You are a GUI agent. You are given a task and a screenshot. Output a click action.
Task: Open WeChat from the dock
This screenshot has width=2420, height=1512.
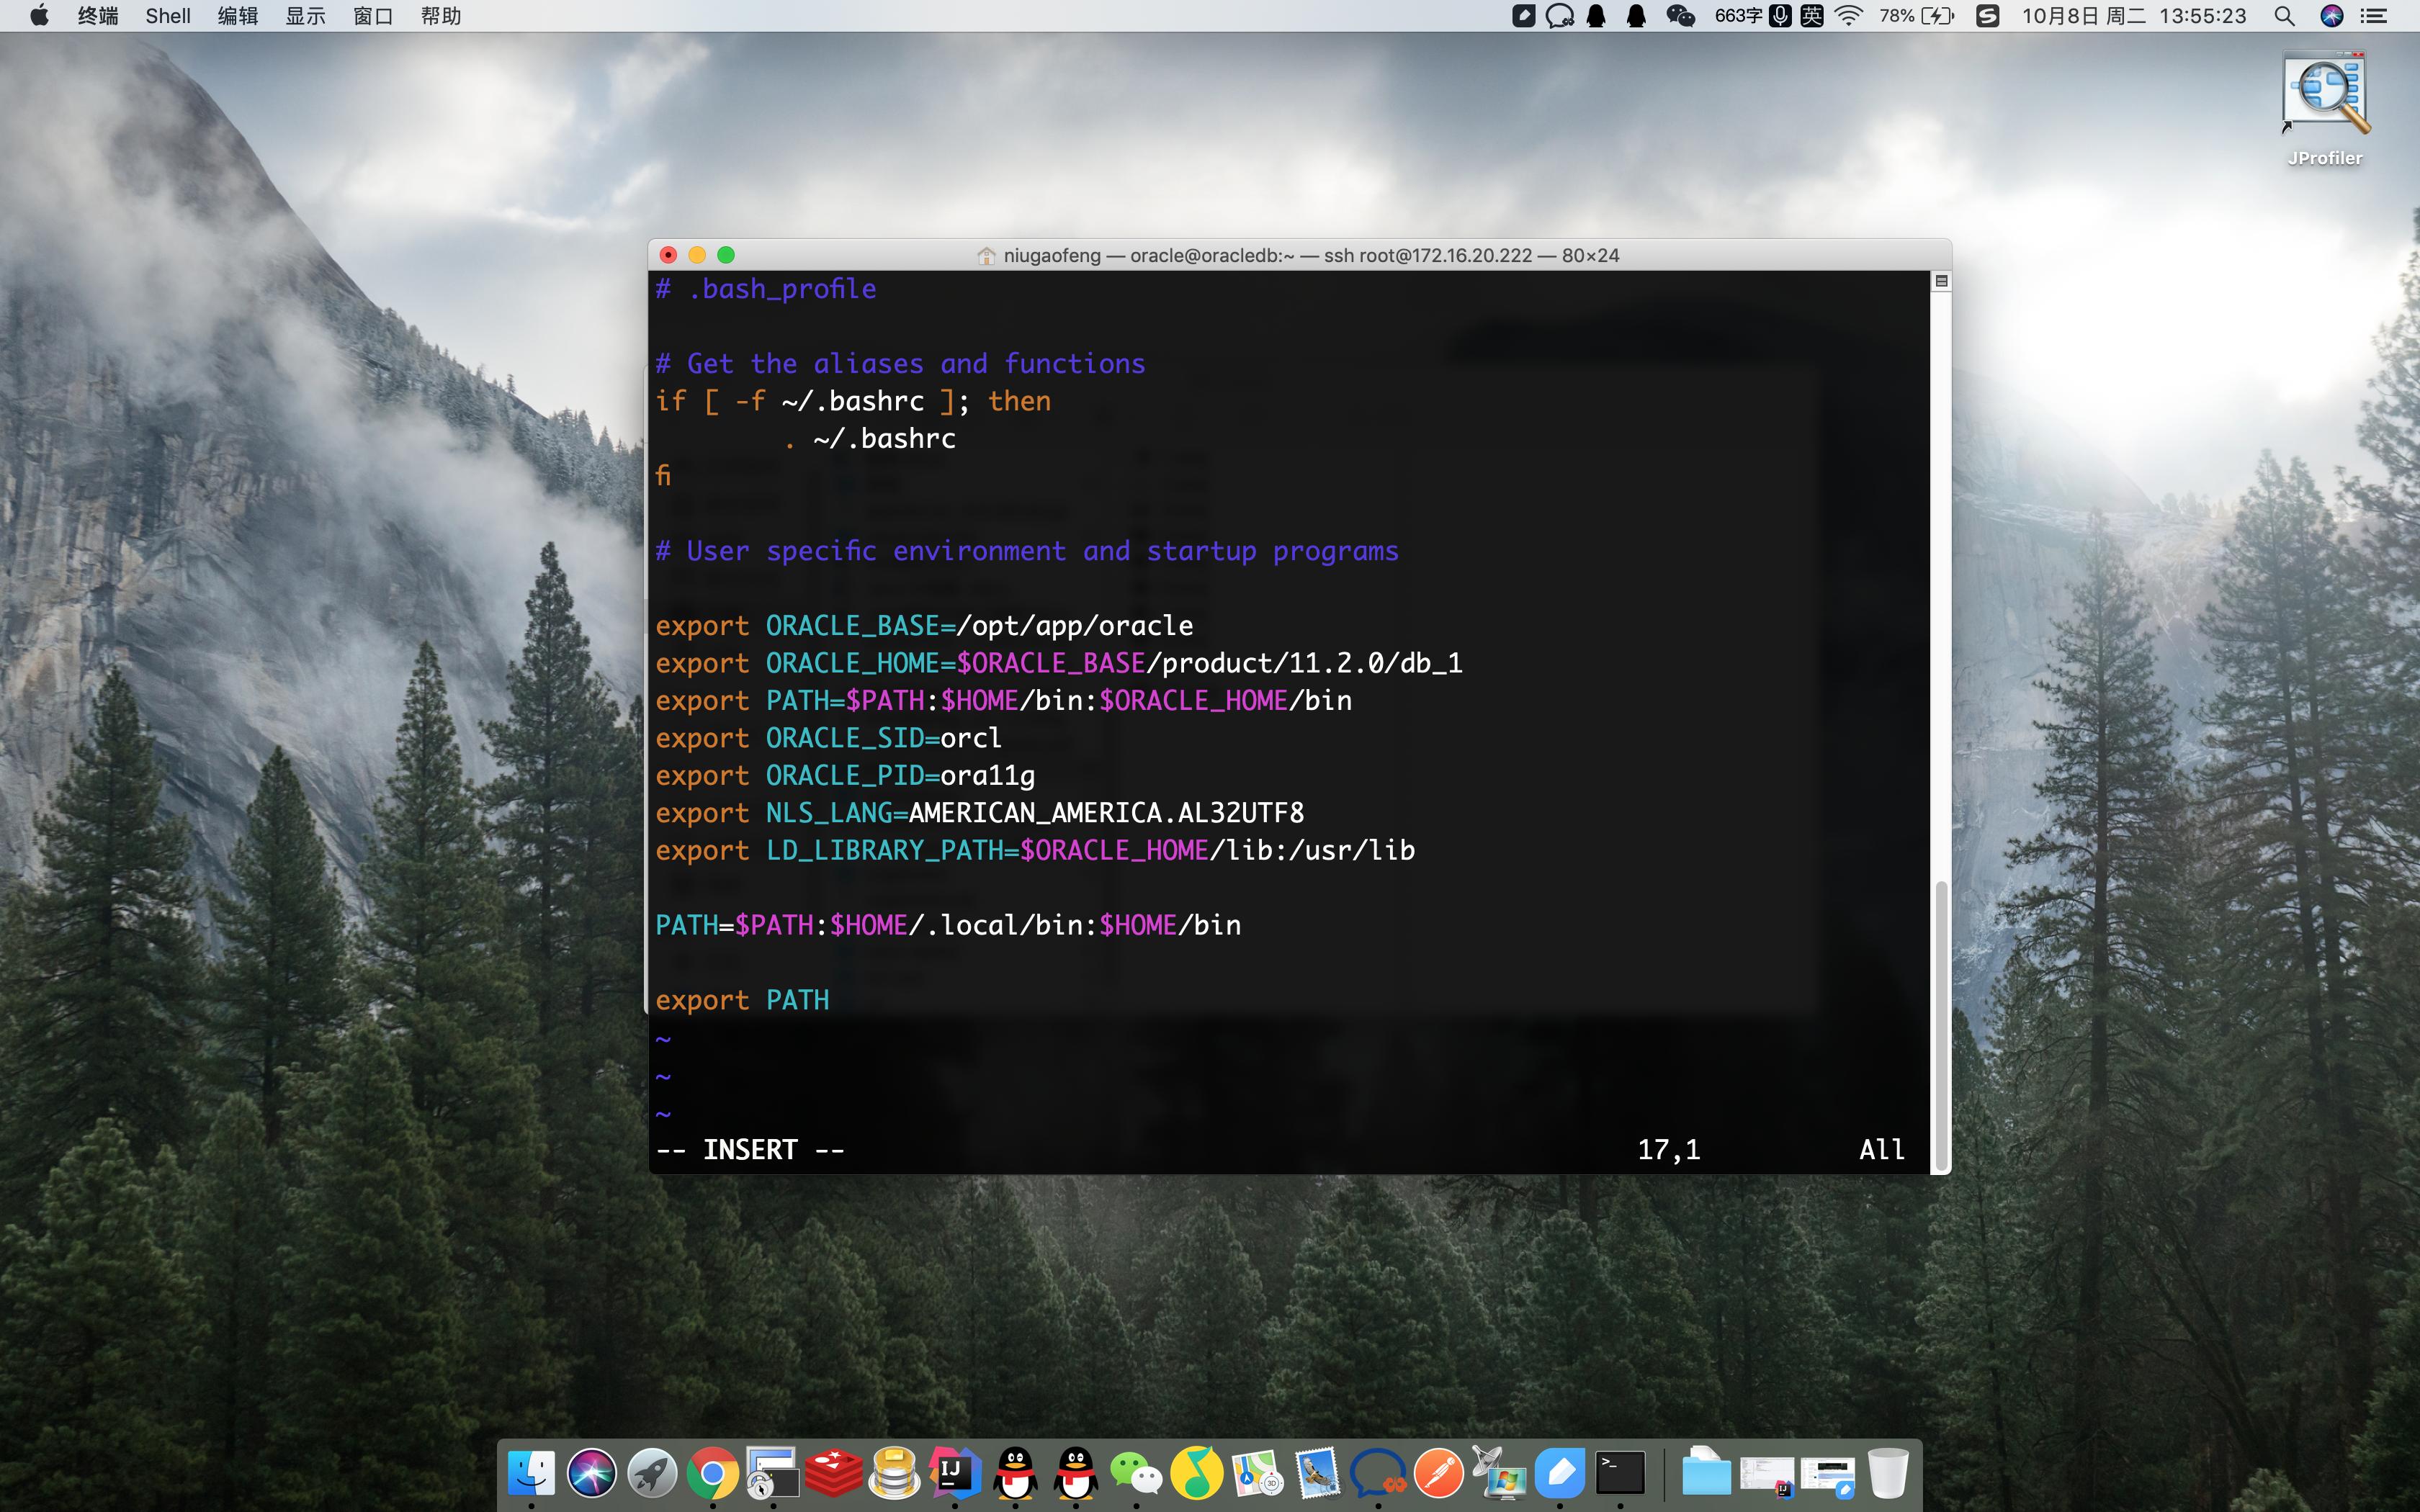tap(1136, 1474)
